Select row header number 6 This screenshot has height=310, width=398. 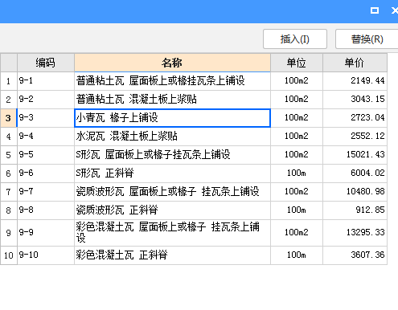coord(9,173)
